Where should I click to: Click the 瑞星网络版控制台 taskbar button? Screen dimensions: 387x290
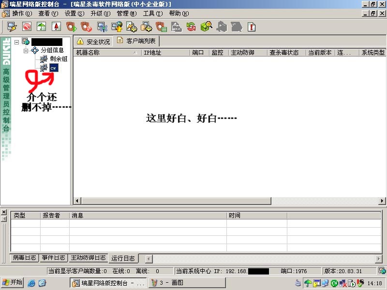tap(108, 283)
